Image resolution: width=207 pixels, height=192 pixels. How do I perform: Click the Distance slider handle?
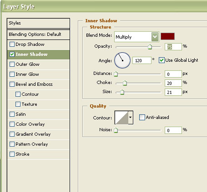tap(116, 74)
